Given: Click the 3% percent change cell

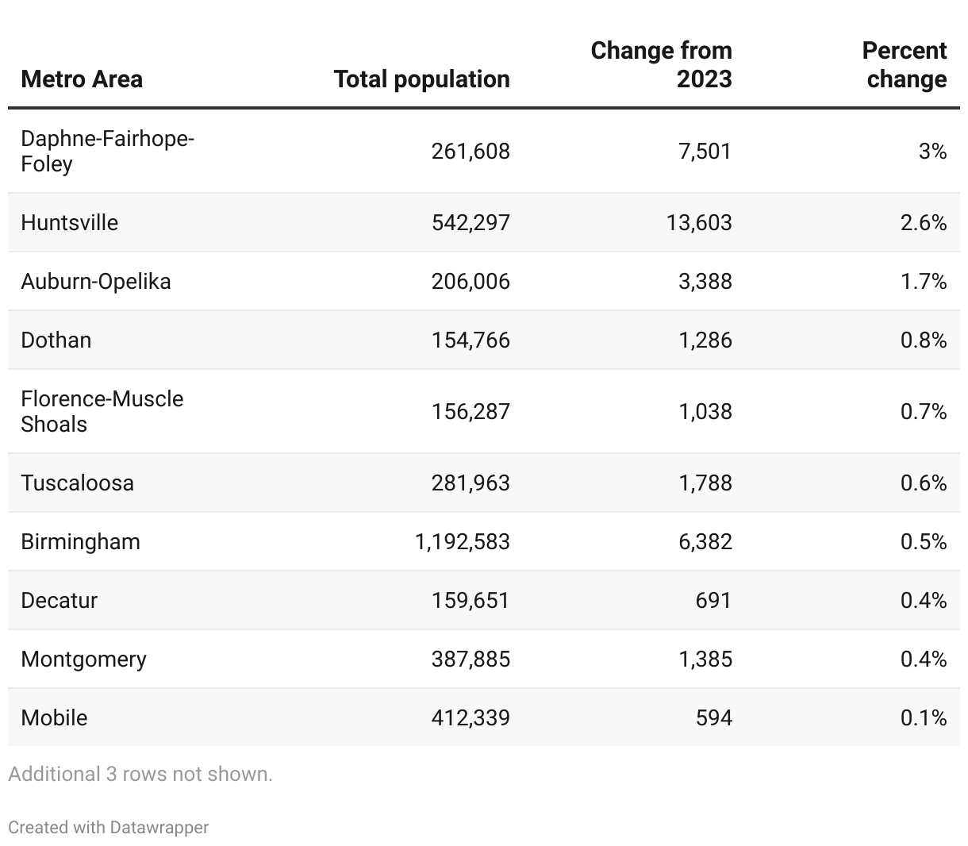Looking at the screenshot, I should coord(932,151).
